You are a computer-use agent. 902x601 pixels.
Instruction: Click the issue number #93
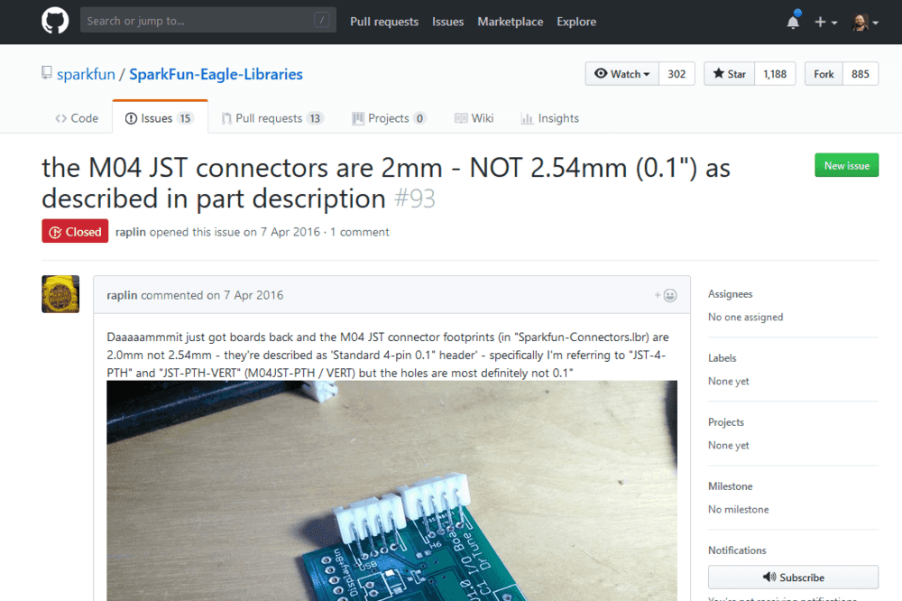click(x=415, y=199)
